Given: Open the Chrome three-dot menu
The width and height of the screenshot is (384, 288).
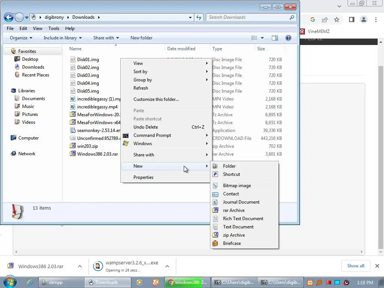Looking at the screenshot, I should click(x=376, y=19).
